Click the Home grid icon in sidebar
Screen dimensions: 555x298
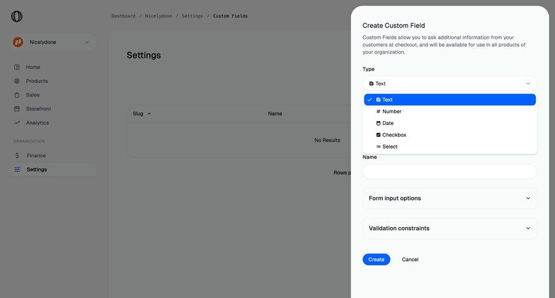17,67
